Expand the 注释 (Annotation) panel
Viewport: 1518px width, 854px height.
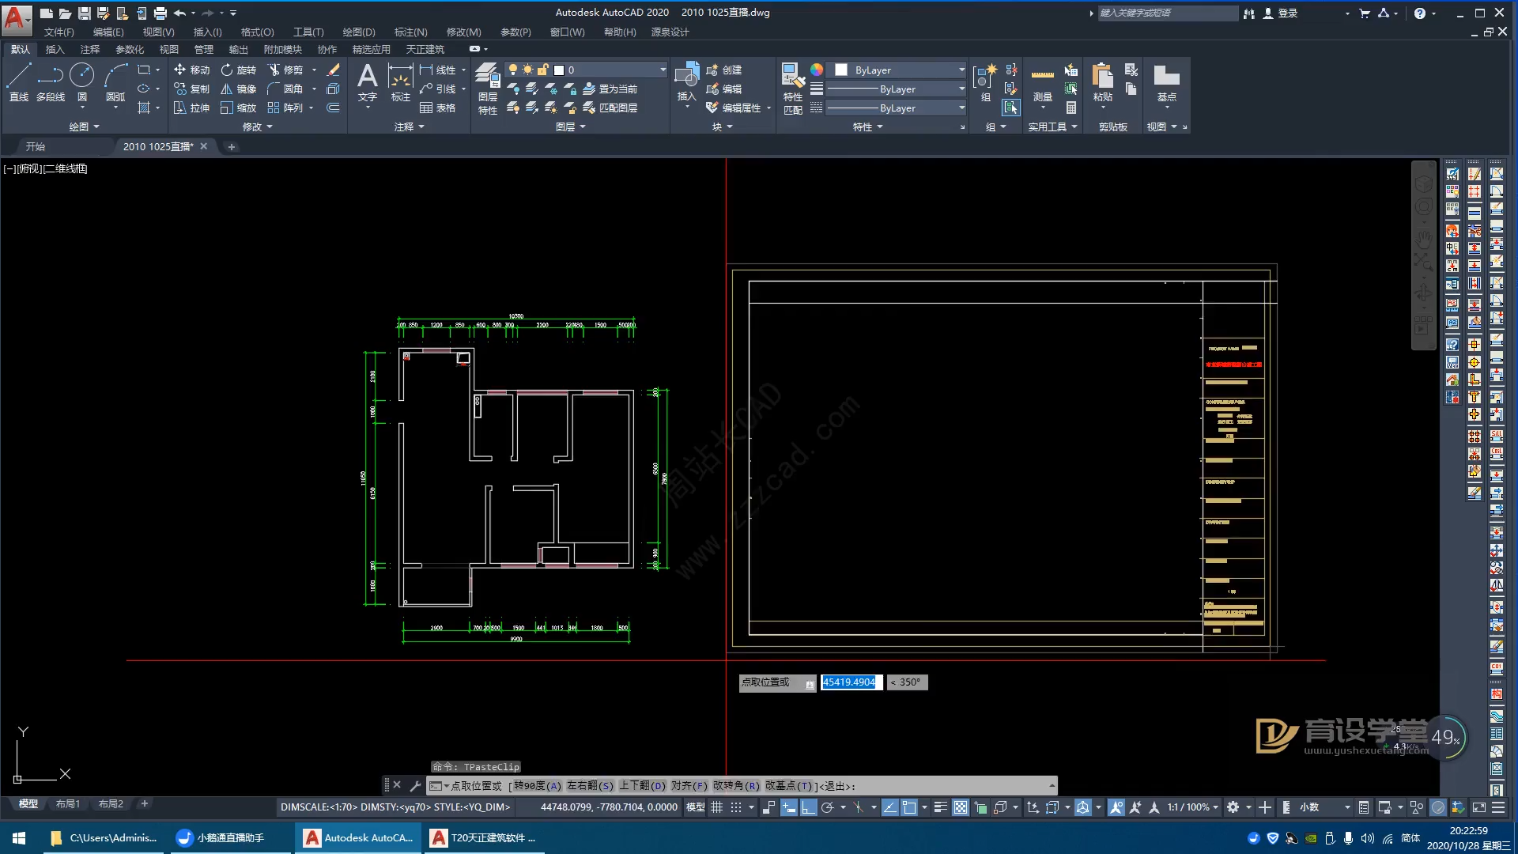[409, 127]
